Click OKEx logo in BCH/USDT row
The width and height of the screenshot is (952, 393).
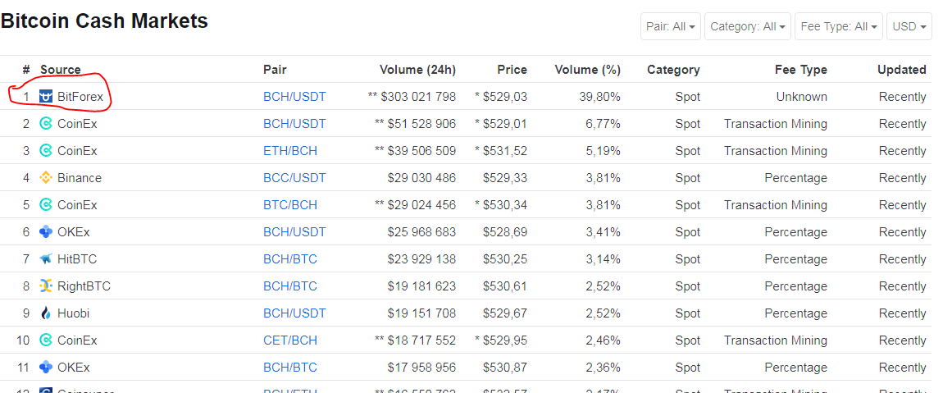click(46, 232)
